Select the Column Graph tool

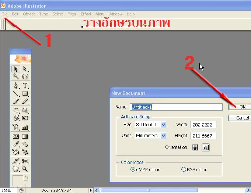(x=25, y=127)
